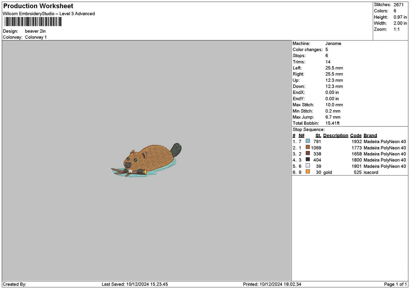The image size is (410, 289).
Task: Click the St. stitch count column header
Action: click(x=318, y=135)
